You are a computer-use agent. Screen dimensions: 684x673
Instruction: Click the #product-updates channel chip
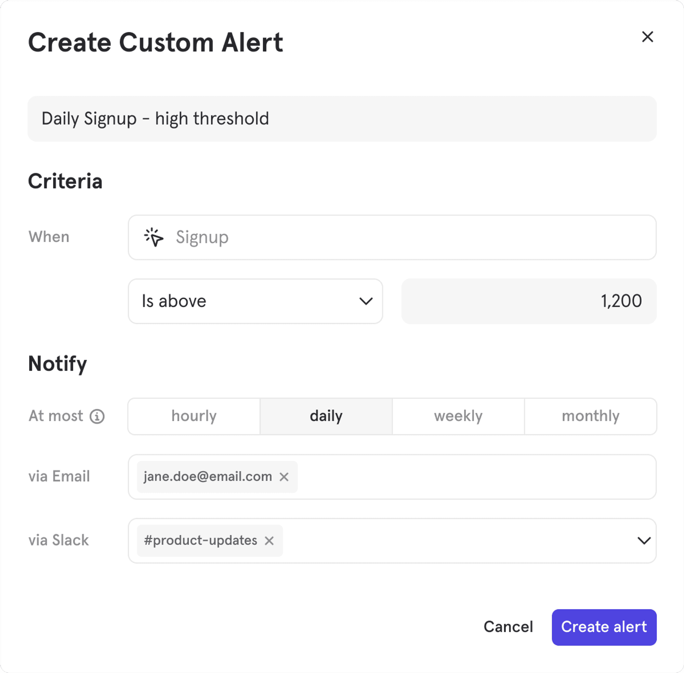[200, 541]
